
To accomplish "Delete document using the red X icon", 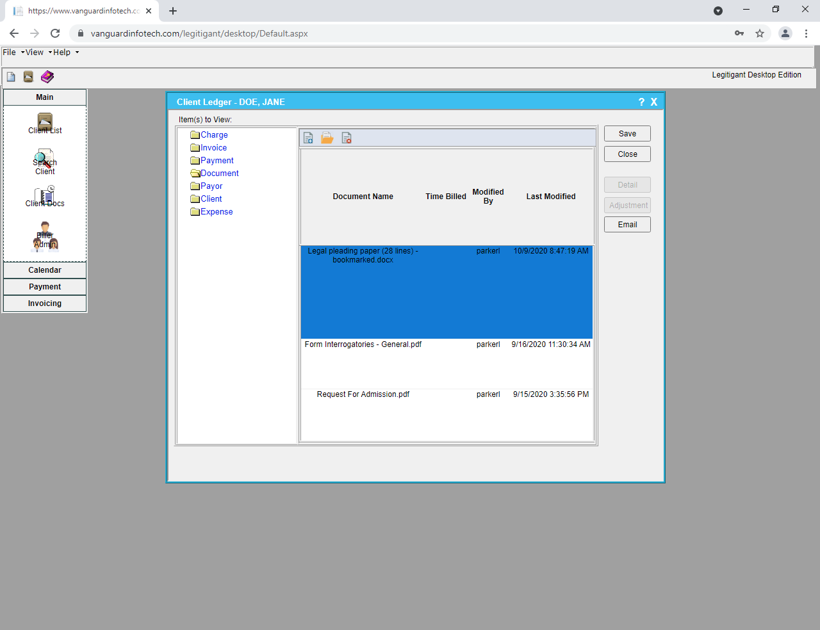I will [347, 138].
